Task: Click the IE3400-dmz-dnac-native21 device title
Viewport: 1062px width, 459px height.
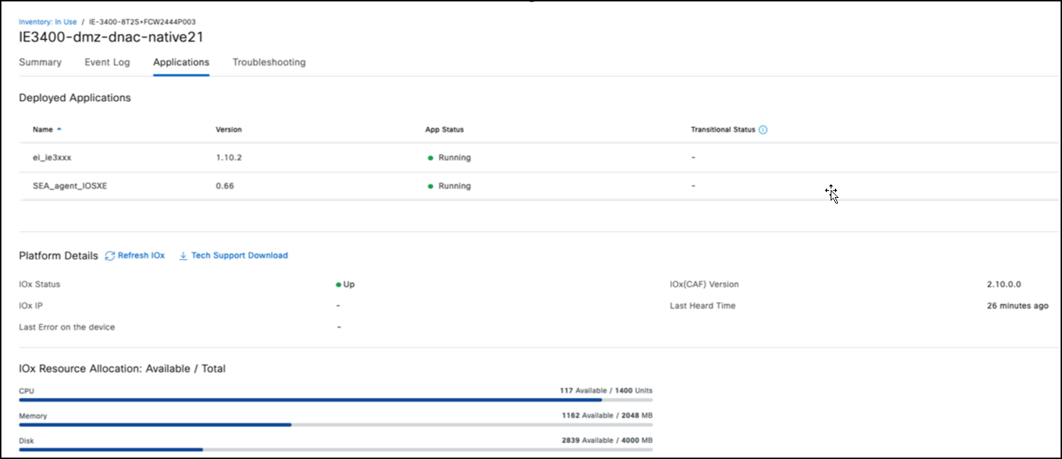Action: [x=111, y=37]
